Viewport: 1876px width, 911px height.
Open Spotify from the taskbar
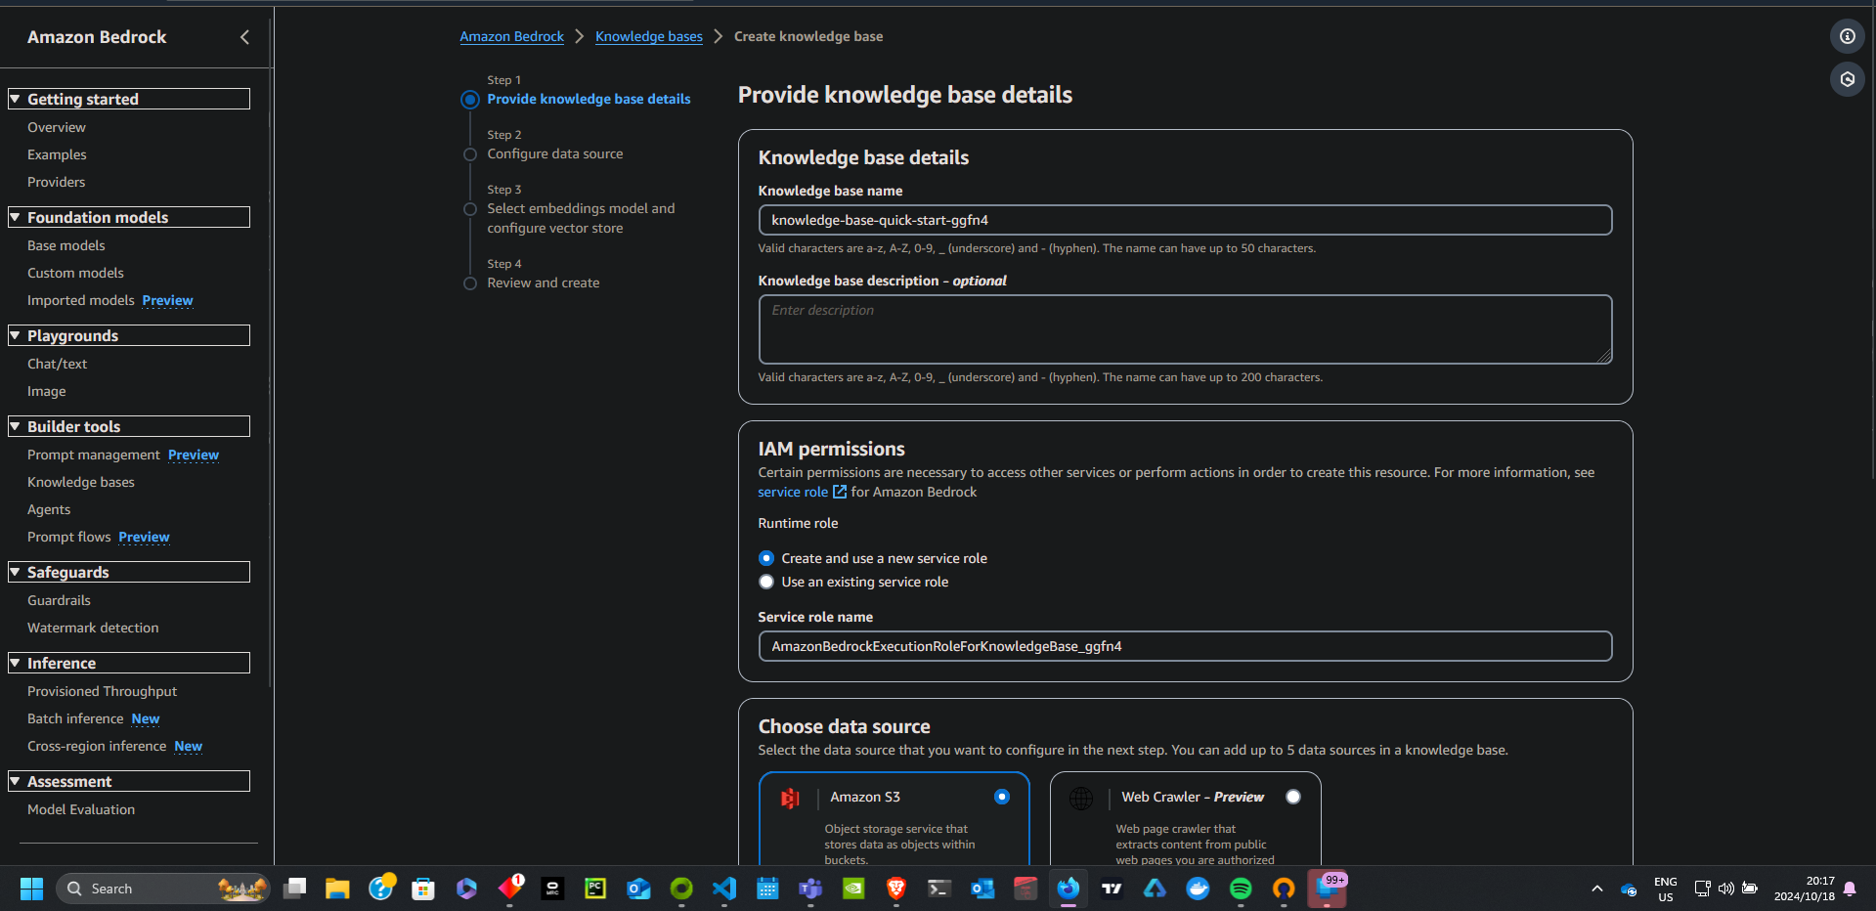pos(1241,889)
